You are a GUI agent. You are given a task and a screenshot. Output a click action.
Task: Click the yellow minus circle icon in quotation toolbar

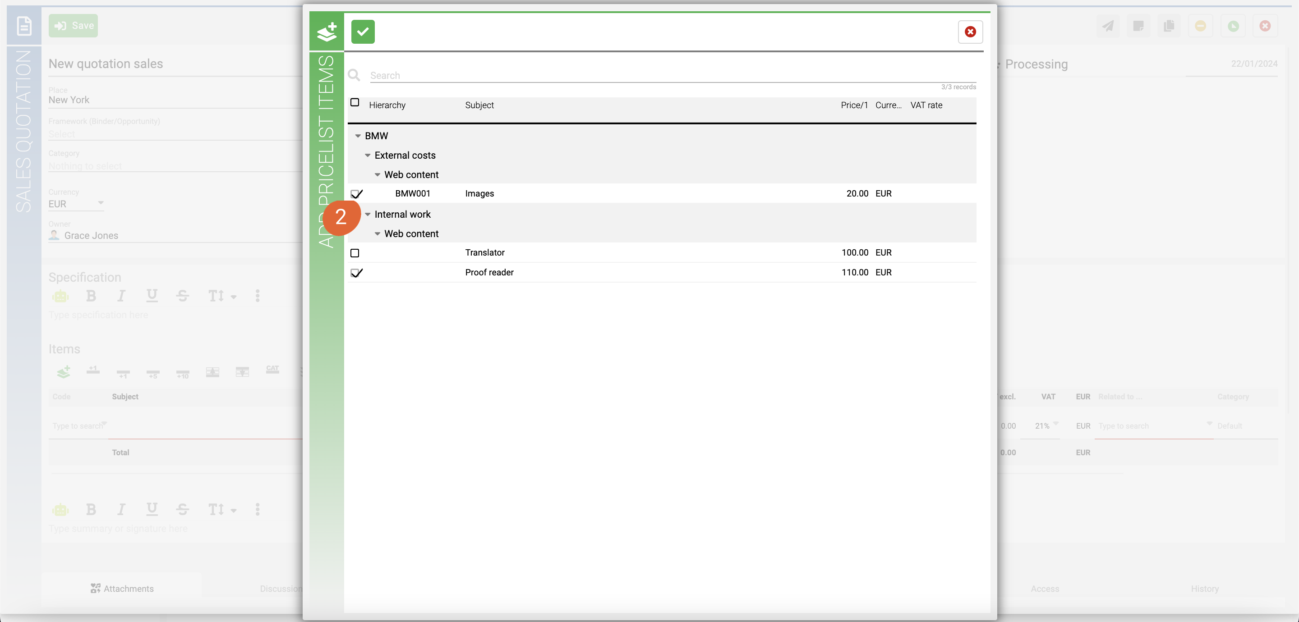(x=1200, y=26)
